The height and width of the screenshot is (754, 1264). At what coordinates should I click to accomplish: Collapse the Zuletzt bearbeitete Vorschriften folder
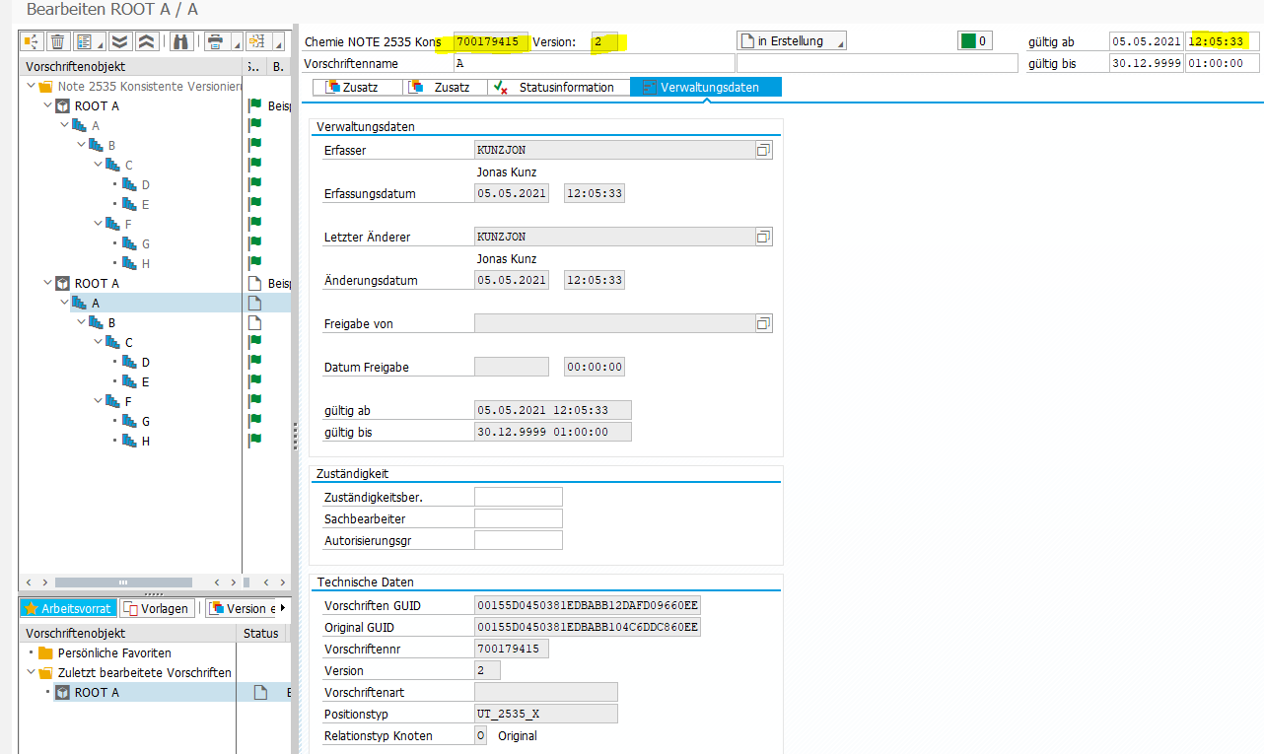[x=32, y=673]
